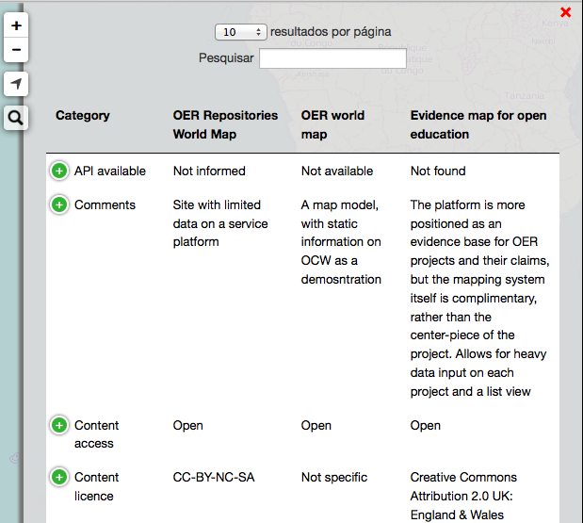This screenshot has width=583, height=523.
Task: Select the 'Not specific' licence cell
Action: 334,477
